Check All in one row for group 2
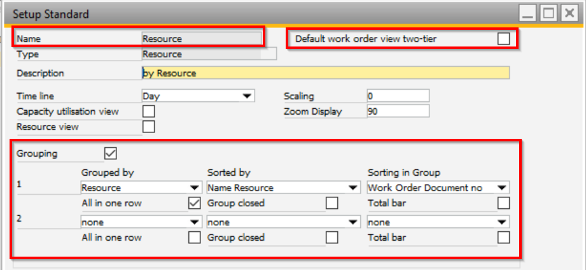586x270 pixels. pyautogui.click(x=195, y=238)
